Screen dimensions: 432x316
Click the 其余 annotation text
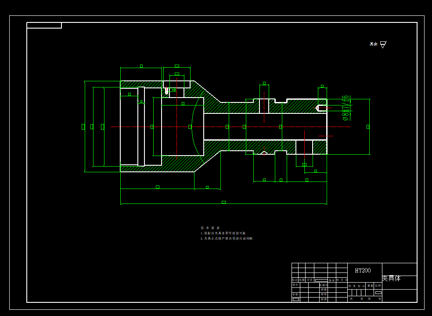pos(373,44)
